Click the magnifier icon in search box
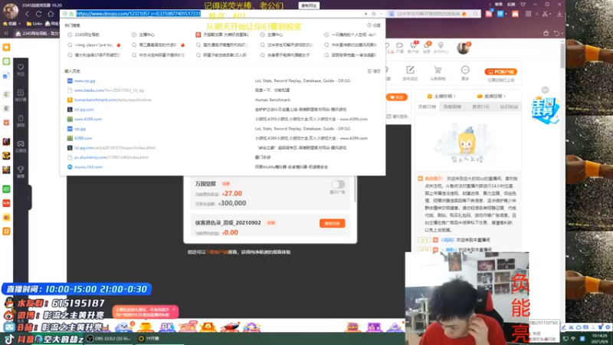 [475, 14]
